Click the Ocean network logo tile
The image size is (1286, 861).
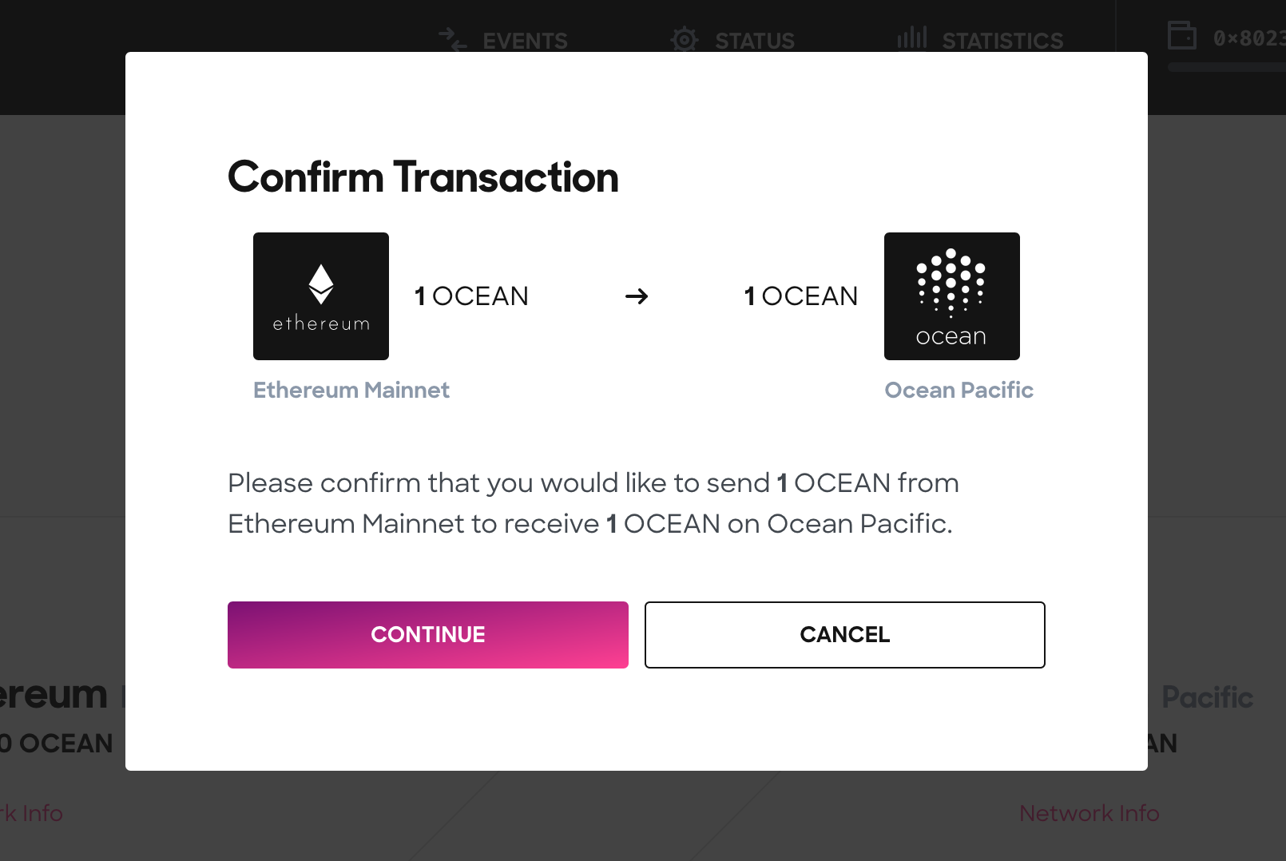click(x=952, y=296)
